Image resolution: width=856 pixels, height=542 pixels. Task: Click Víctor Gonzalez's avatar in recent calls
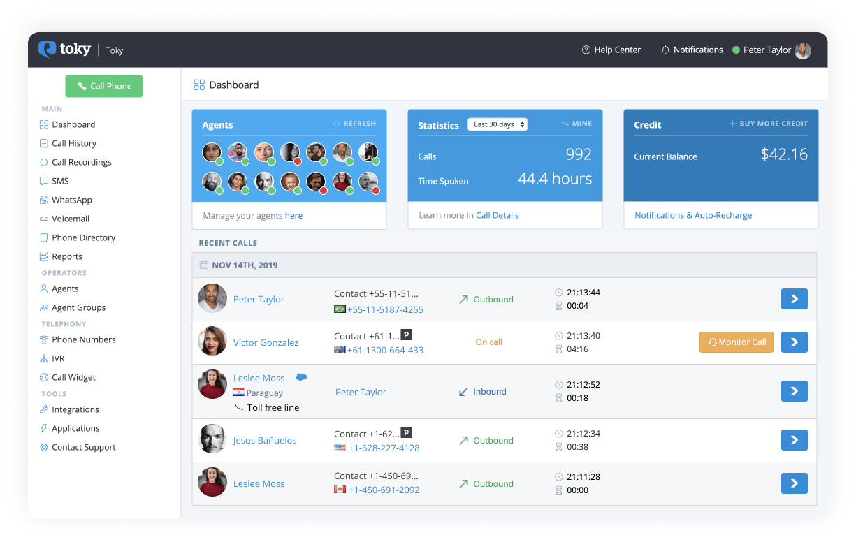(212, 341)
